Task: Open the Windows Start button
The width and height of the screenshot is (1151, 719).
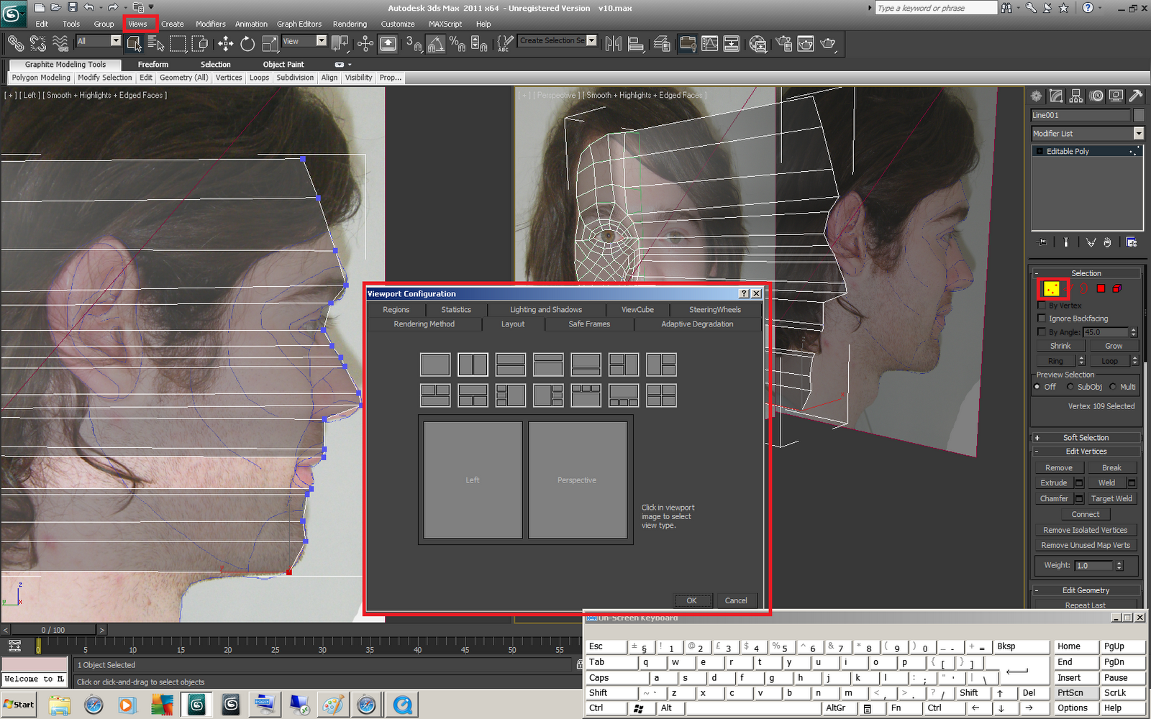Action: click(x=19, y=705)
